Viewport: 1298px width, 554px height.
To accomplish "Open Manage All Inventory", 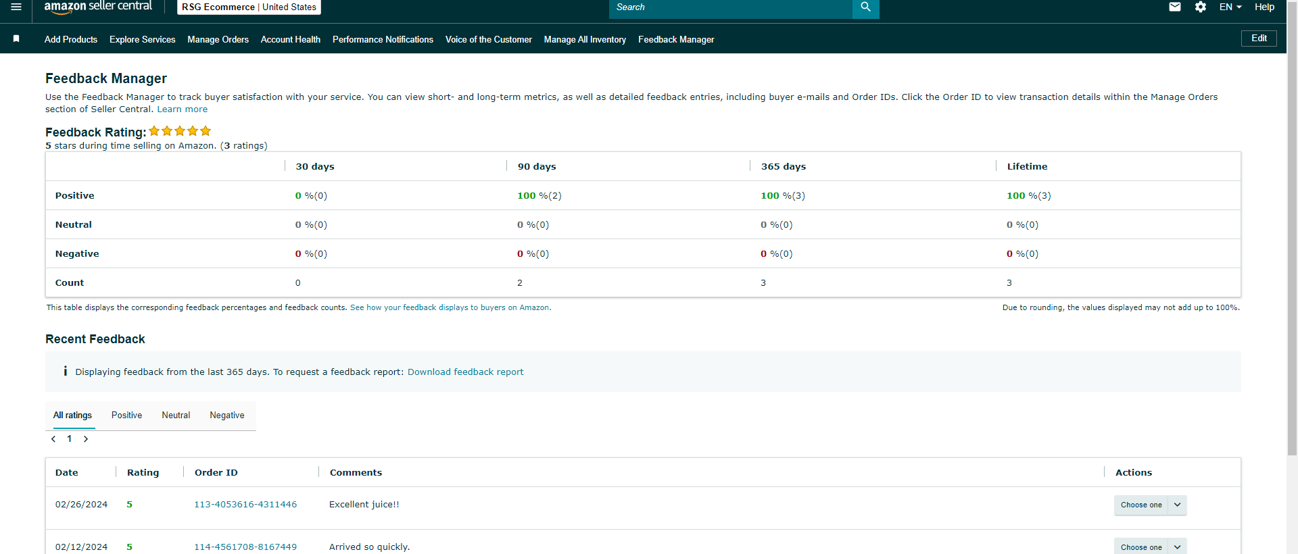I will tap(585, 39).
